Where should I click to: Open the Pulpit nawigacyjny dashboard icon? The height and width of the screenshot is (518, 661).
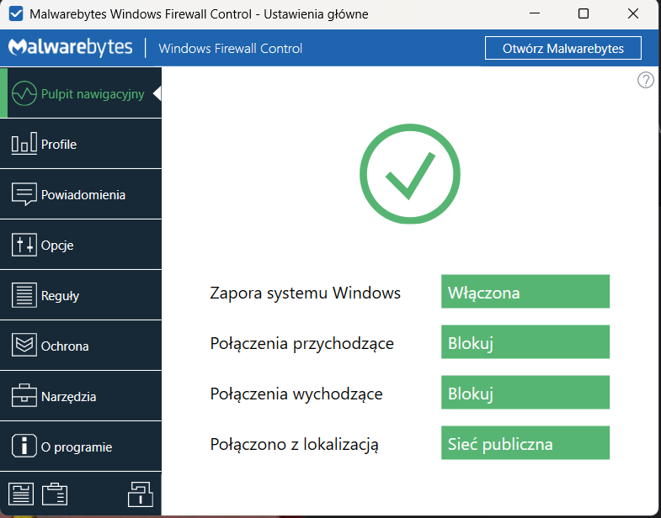point(24,93)
